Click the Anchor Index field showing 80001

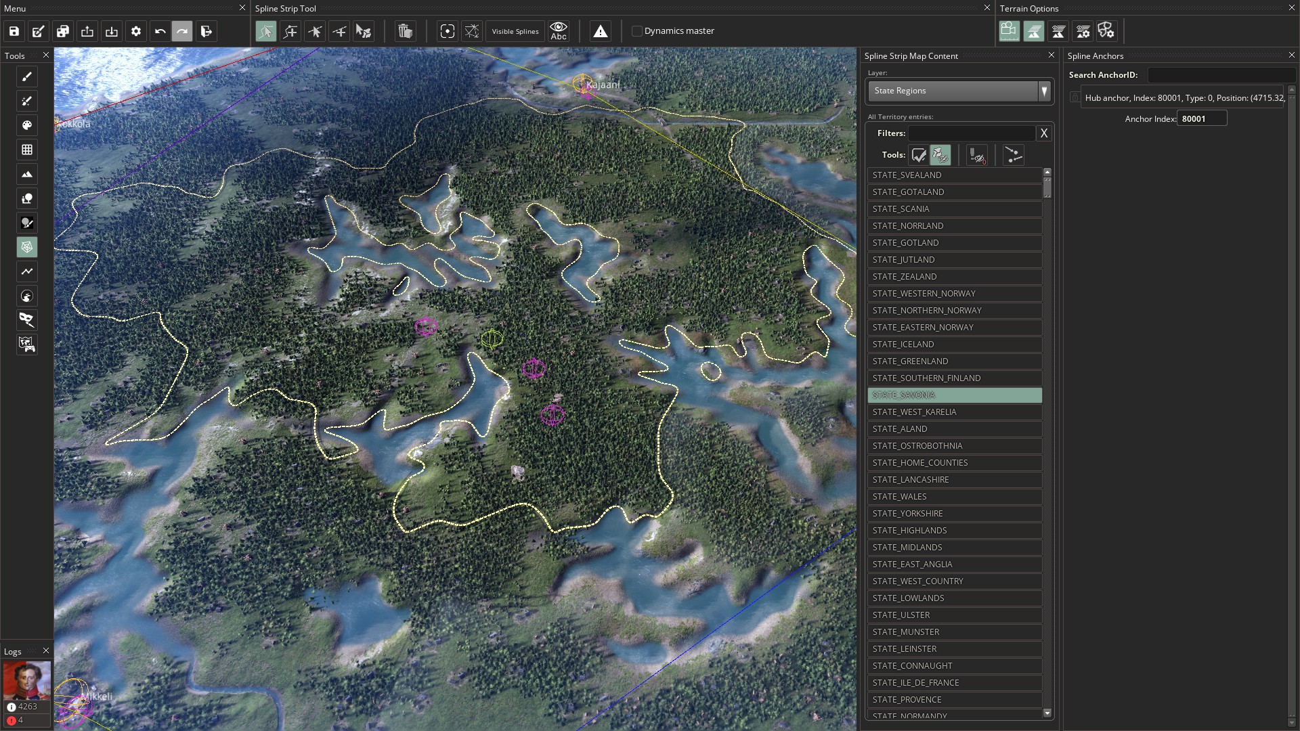[1202, 118]
